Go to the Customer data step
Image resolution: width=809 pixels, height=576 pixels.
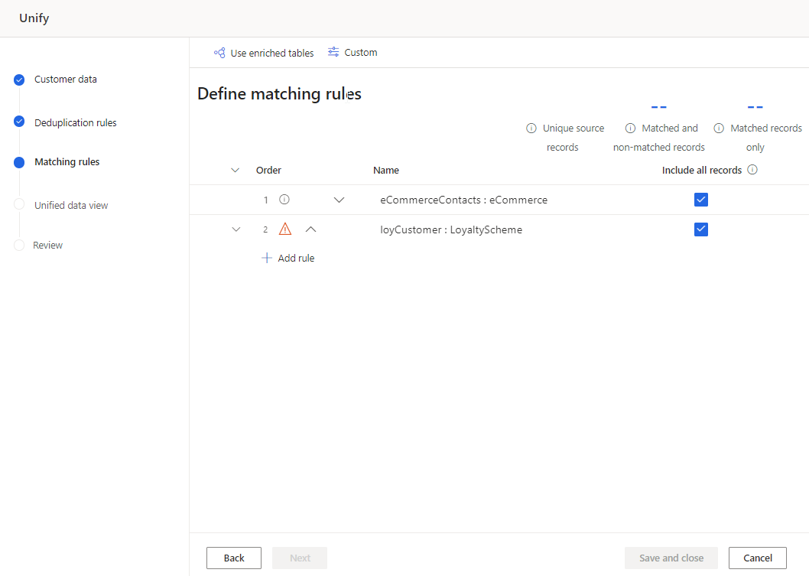click(x=65, y=80)
